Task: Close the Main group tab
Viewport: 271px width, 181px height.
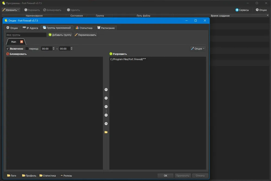Action: [x=22, y=42]
